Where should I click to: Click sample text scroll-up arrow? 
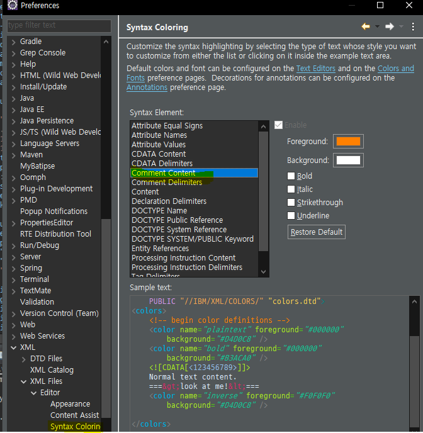[414, 301]
